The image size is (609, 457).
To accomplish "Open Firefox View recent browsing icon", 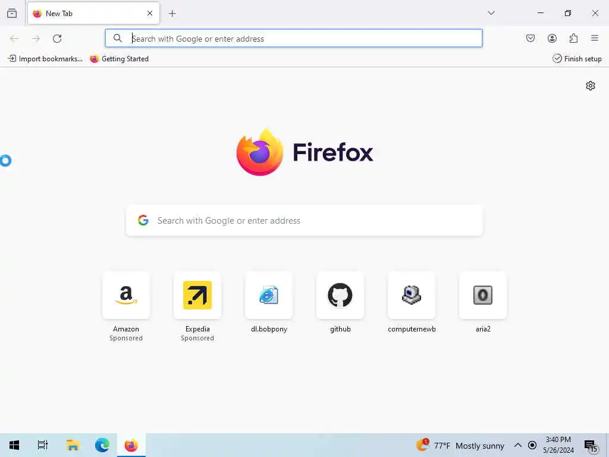I will click(x=12, y=13).
